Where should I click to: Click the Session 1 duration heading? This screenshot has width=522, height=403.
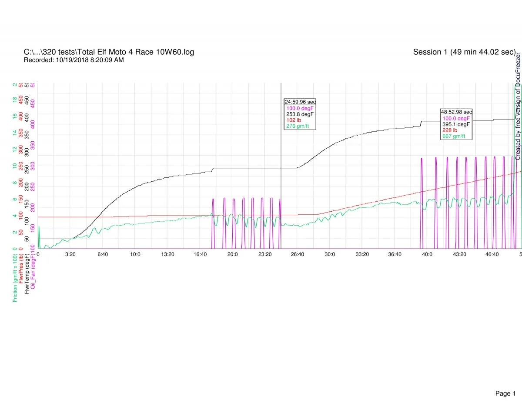click(464, 52)
